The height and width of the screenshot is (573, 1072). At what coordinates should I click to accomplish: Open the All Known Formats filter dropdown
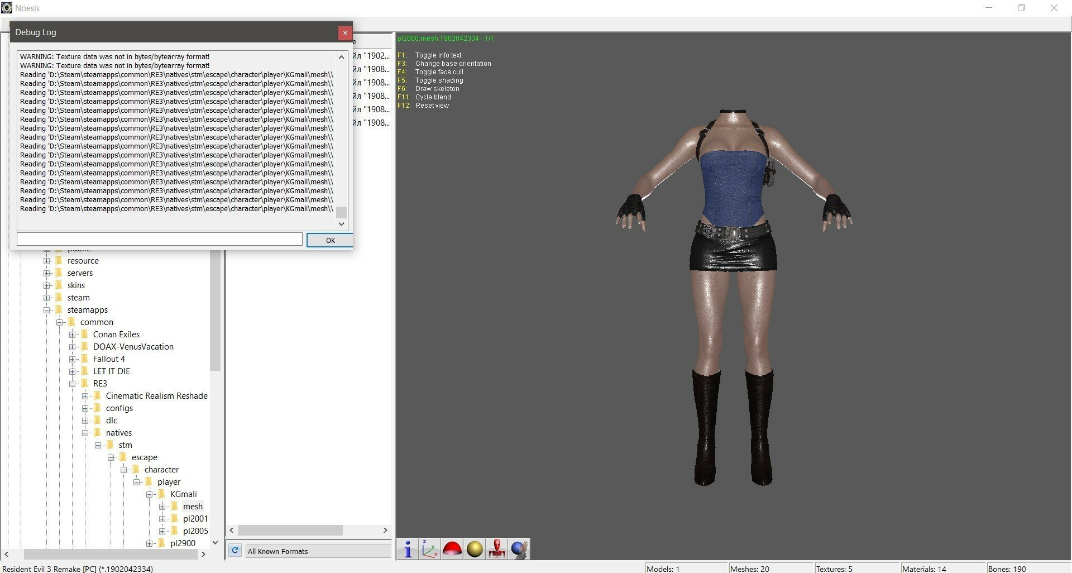click(x=318, y=551)
